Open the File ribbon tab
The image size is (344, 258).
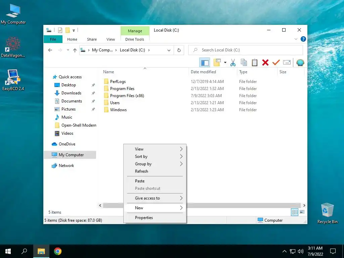point(53,39)
